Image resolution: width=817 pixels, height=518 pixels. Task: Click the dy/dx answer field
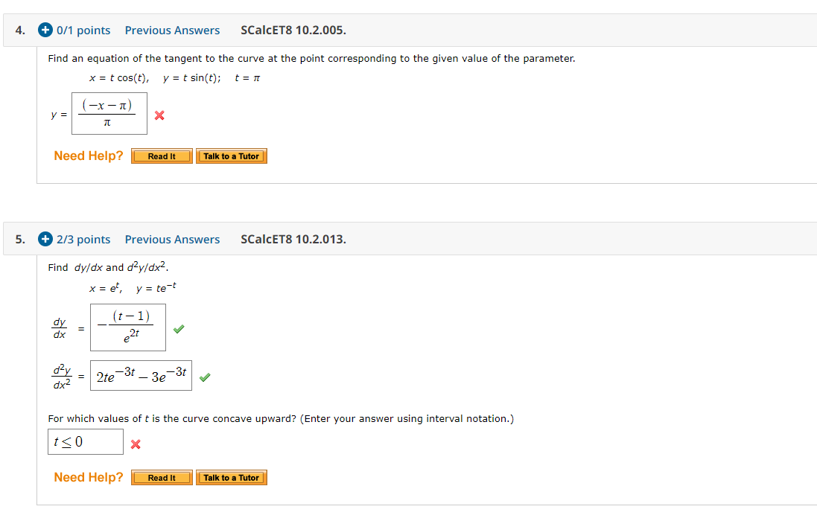(x=128, y=327)
